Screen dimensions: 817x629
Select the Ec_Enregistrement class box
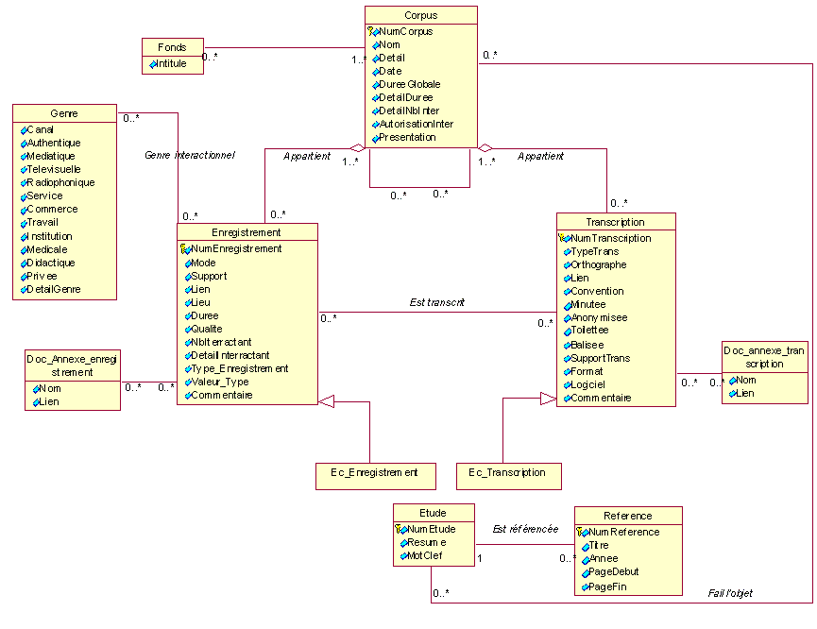pyautogui.click(x=376, y=476)
